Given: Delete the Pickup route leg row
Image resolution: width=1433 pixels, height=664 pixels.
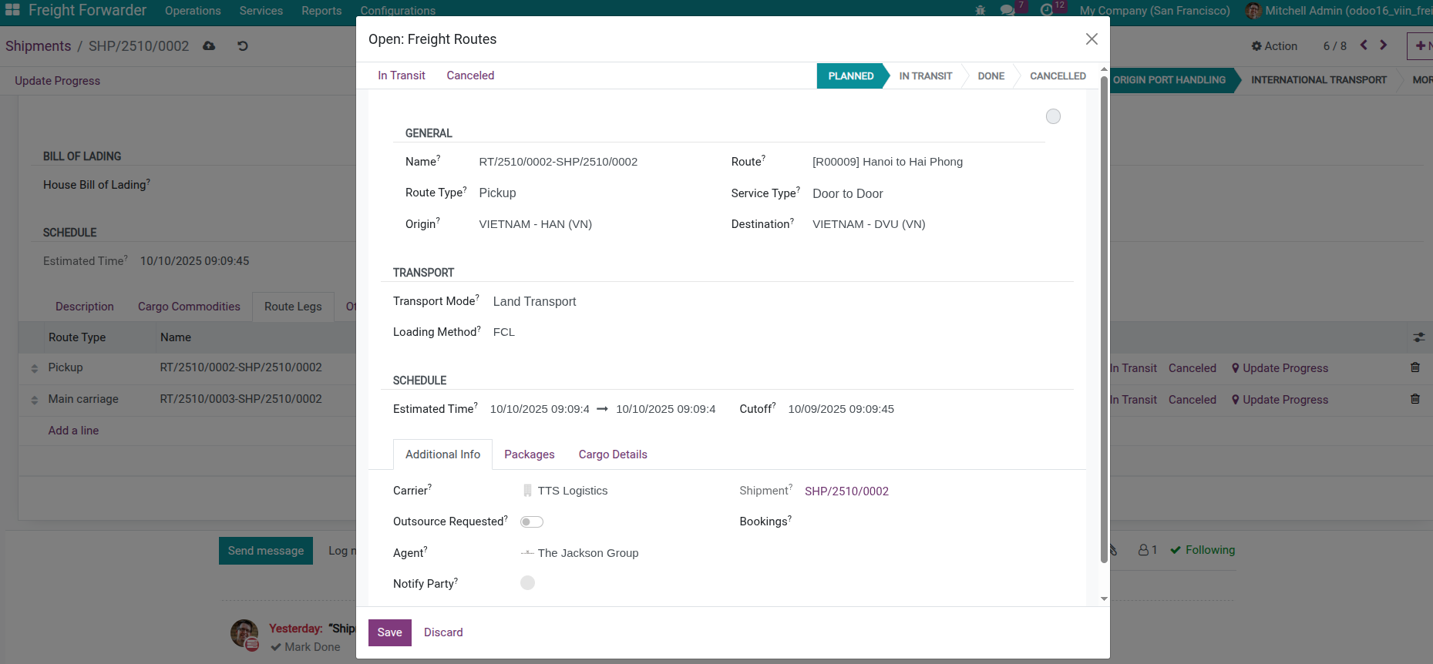Looking at the screenshot, I should [x=1415, y=367].
